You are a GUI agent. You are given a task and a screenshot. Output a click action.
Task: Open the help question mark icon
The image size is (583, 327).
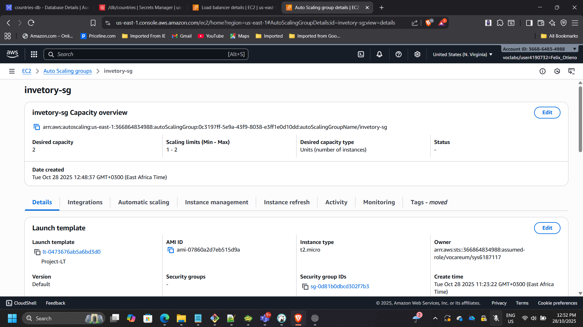[398, 54]
